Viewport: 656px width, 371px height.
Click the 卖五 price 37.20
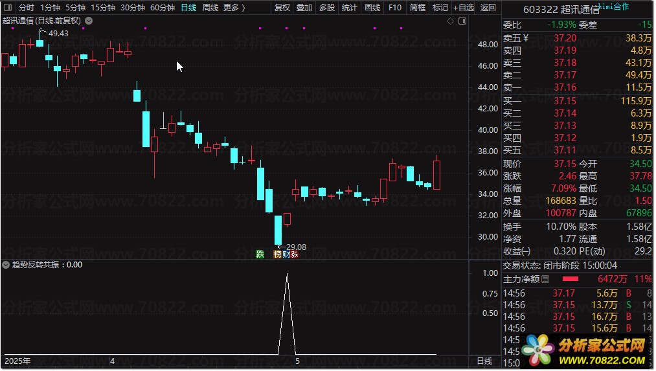[565, 38]
